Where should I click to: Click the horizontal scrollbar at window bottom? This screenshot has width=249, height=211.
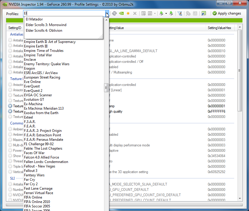click(124, 205)
